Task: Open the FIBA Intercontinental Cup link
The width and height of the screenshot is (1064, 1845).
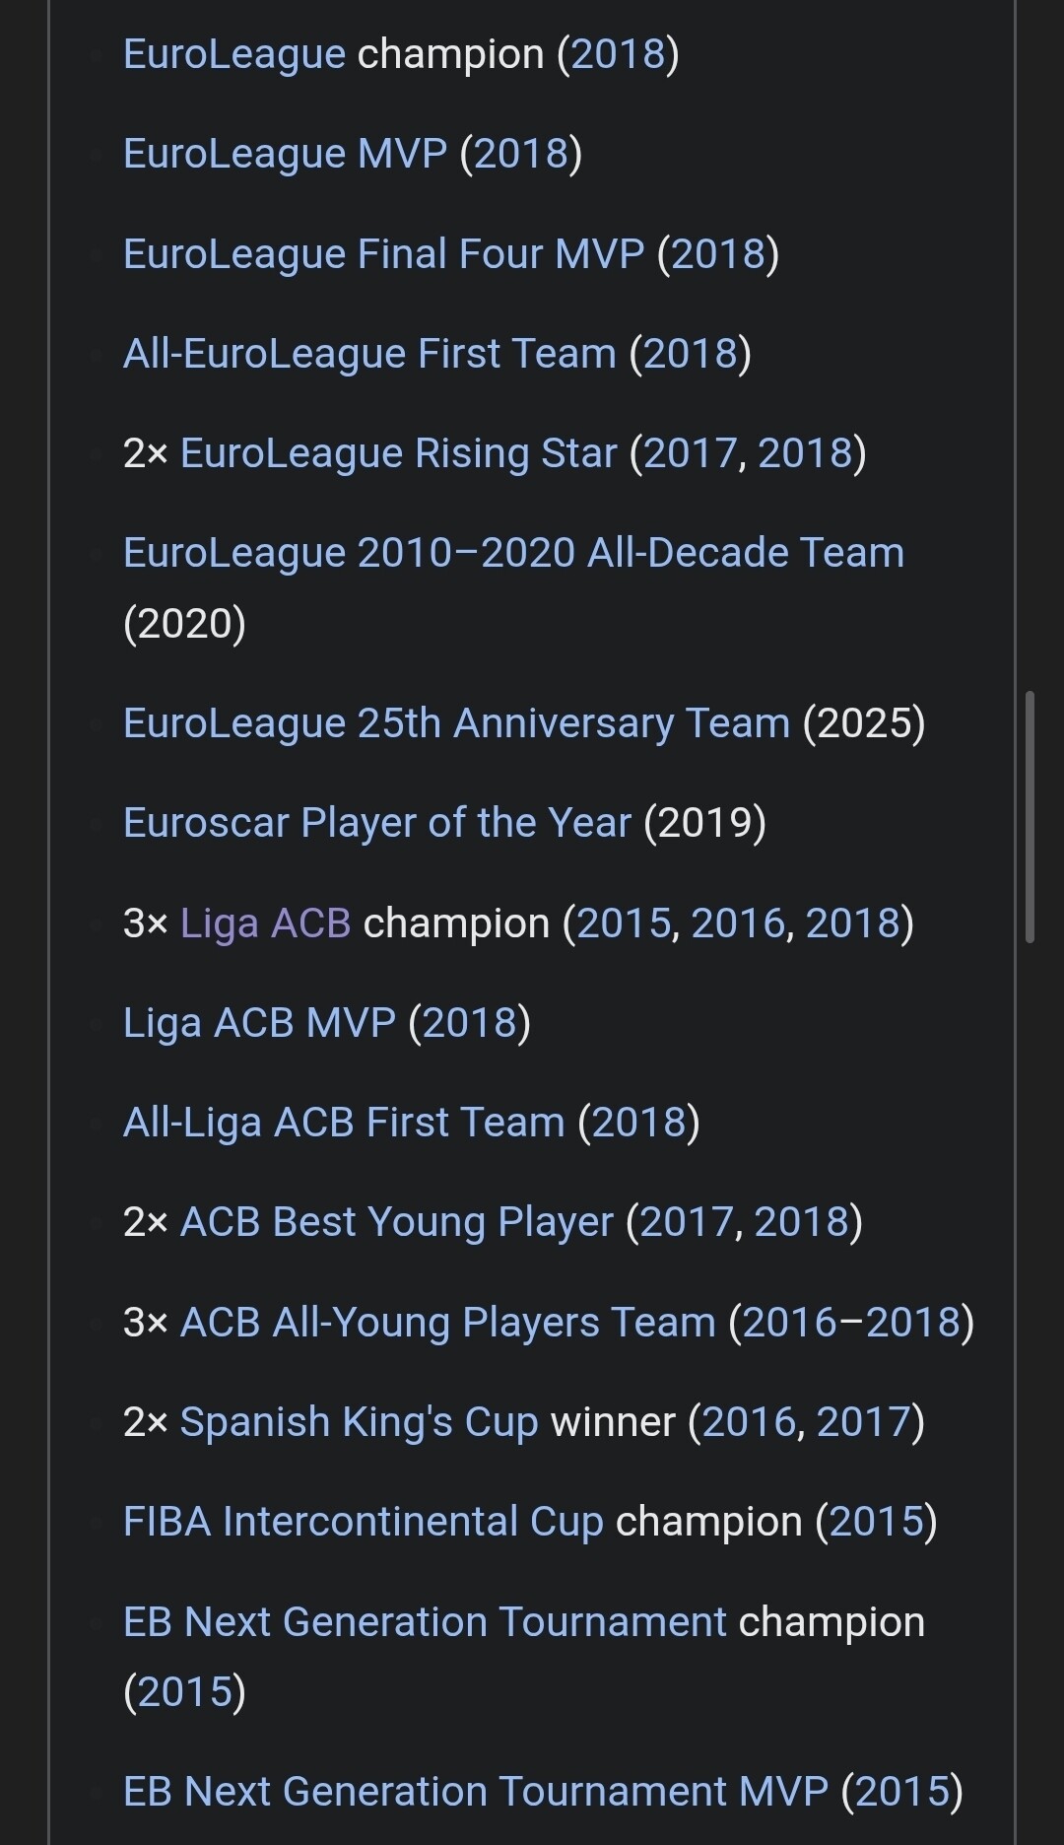Action: 363,1522
